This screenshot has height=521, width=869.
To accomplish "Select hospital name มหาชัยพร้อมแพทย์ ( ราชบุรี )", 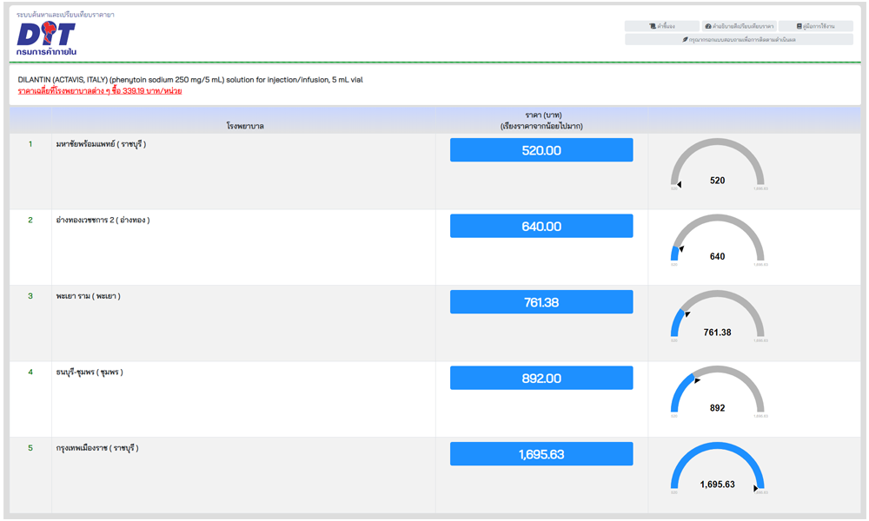I will [101, 144].
